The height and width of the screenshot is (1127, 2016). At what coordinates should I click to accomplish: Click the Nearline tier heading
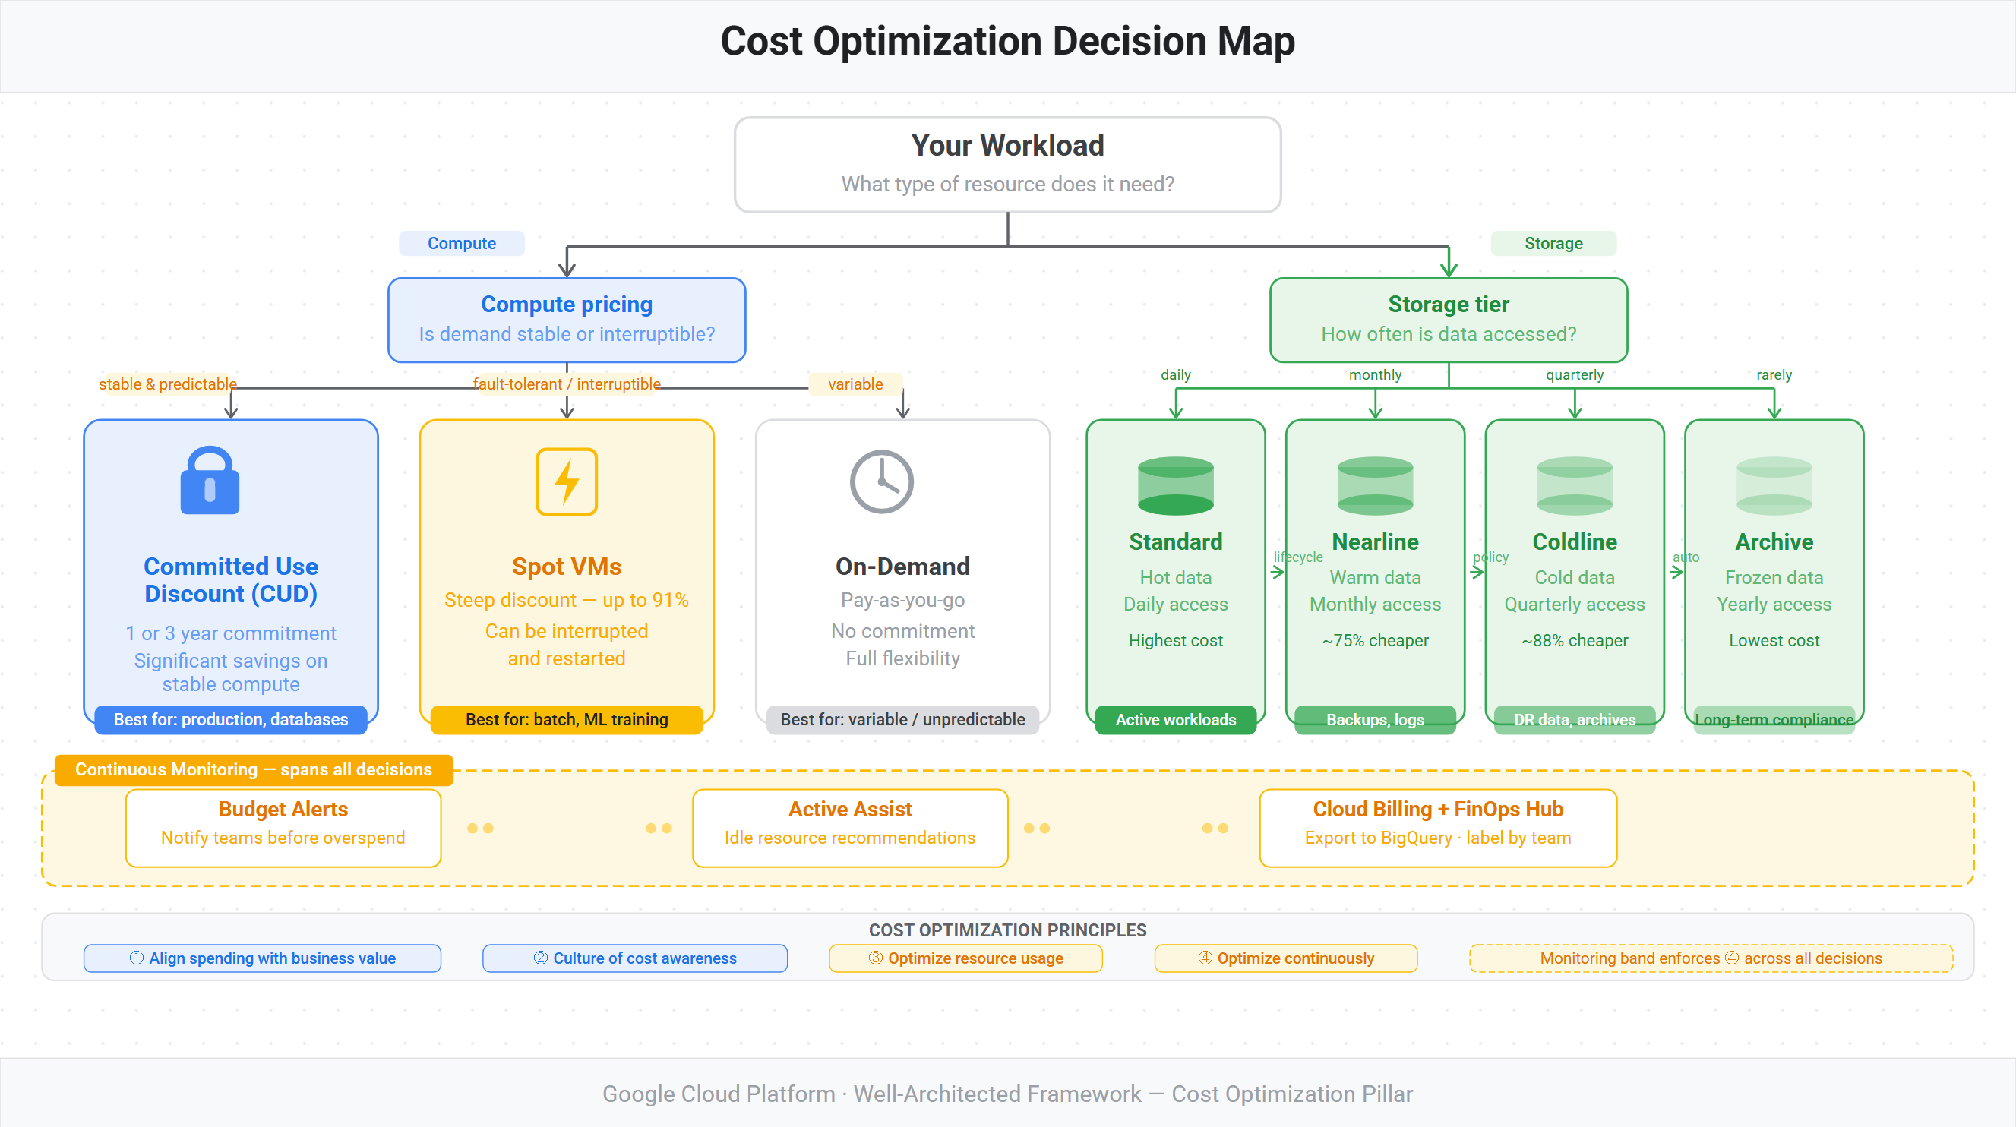(1375, 541)
